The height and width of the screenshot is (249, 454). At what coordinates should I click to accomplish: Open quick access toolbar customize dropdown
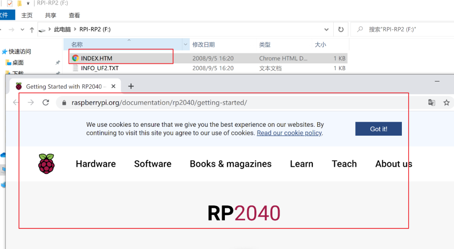[x=28, y=3]
